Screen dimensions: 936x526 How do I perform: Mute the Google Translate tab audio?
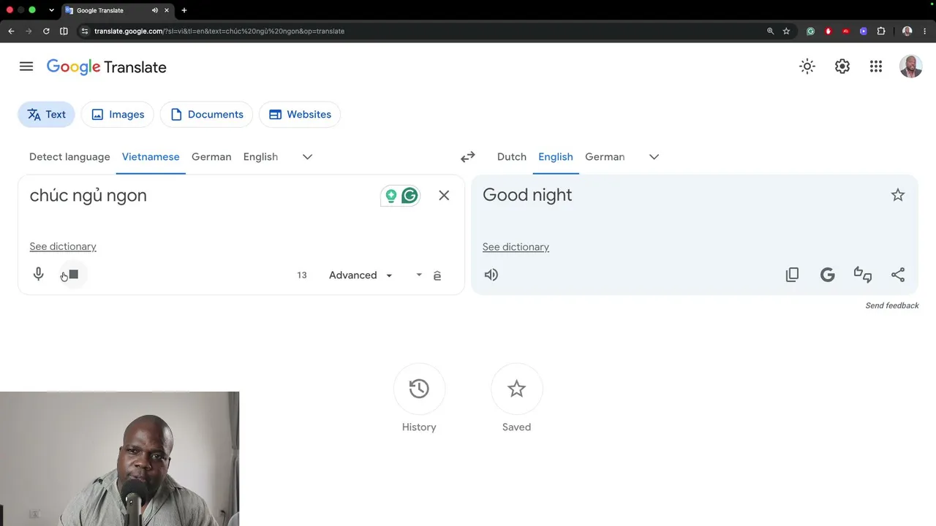pos(155,10)
